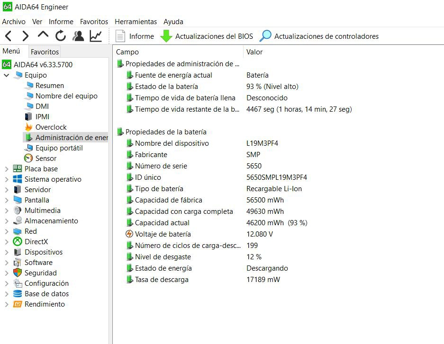This screenshot has width=444, height=344.
Task: Click the DirectX Xbox icon
Action: coord(18,241)
